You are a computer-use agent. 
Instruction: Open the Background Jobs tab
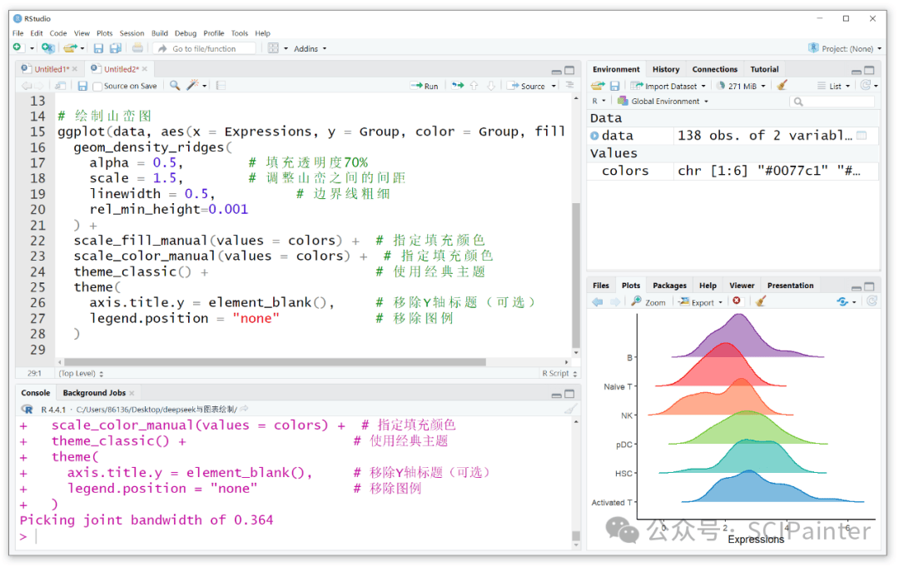[x=94, y=393]
